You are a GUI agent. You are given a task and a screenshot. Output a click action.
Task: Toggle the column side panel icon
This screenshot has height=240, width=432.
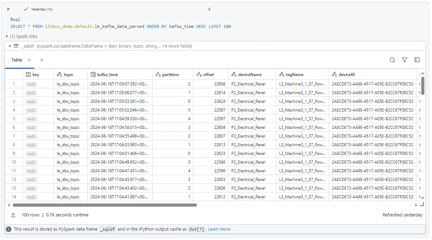coord(417,60)
